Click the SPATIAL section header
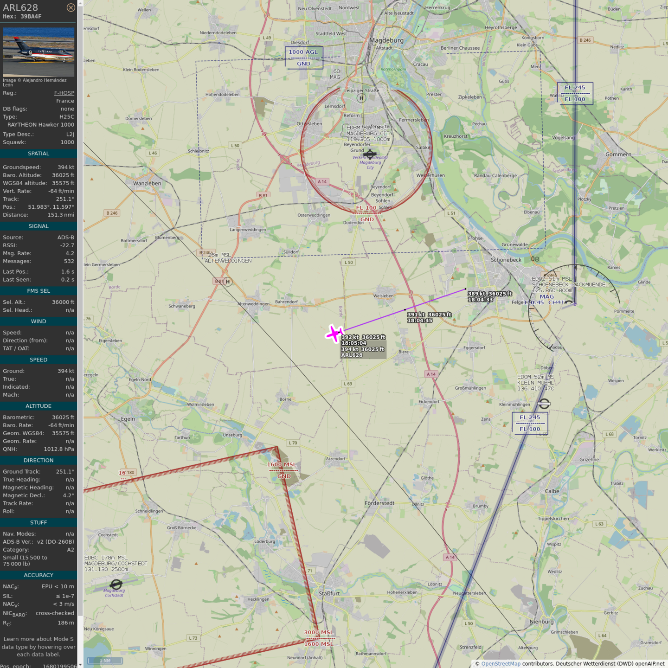 click(x=39, y=154)
